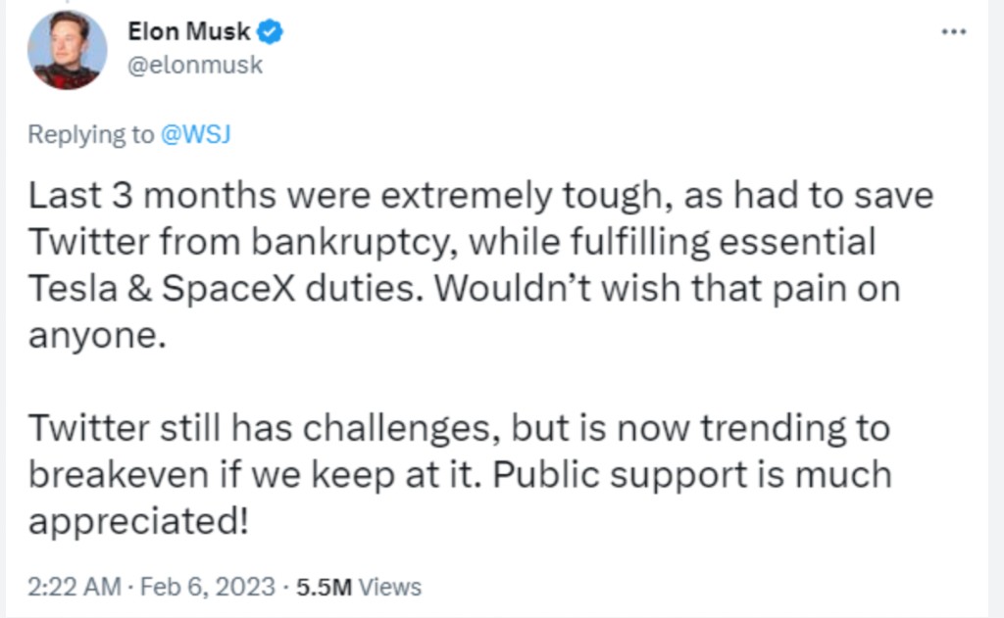Screen dimensions: 1004x618
Task: Click the 2:22 AM timestamp
Action: tap(75, 587)
